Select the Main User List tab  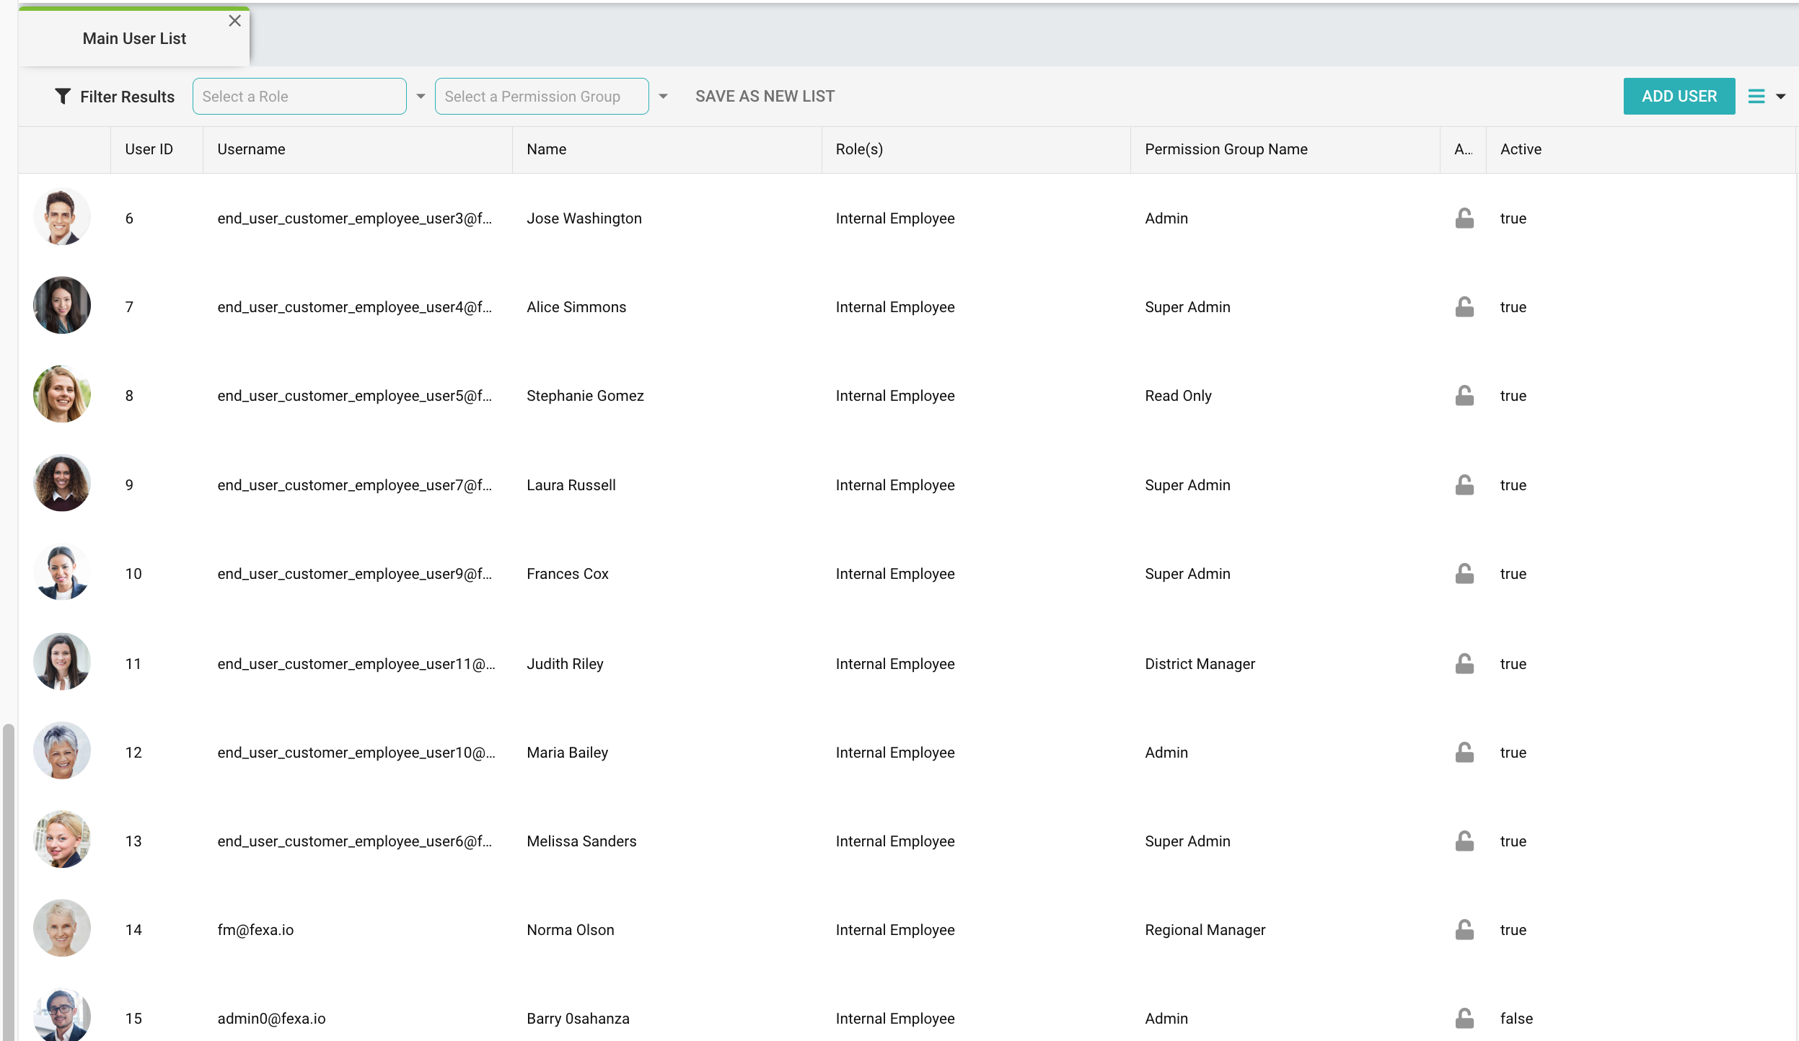tap(134, 38)
